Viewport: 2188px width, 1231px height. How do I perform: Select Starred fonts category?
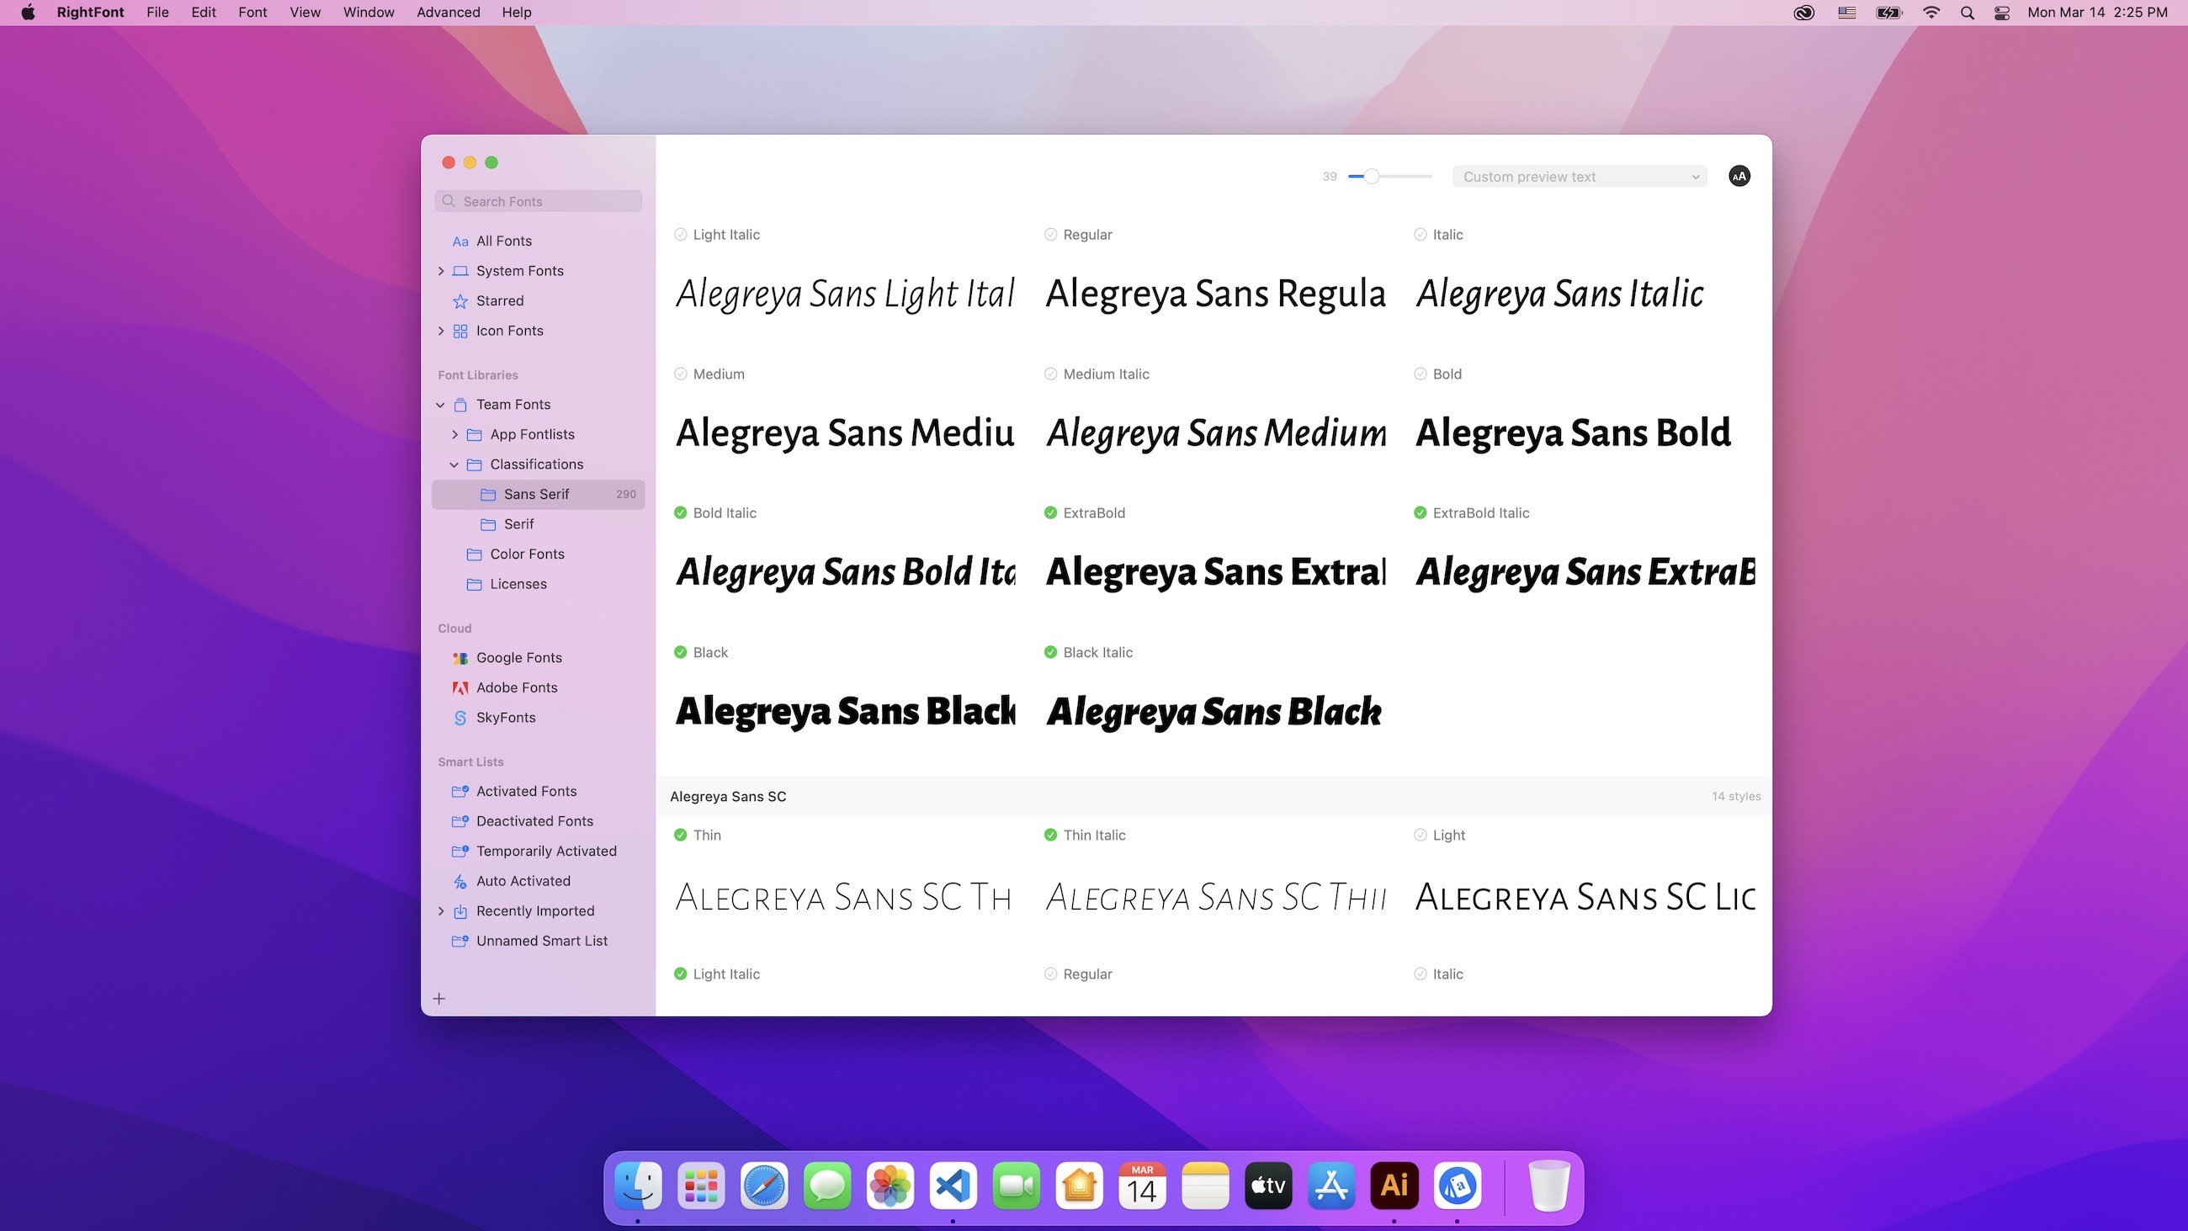point(501,300)
